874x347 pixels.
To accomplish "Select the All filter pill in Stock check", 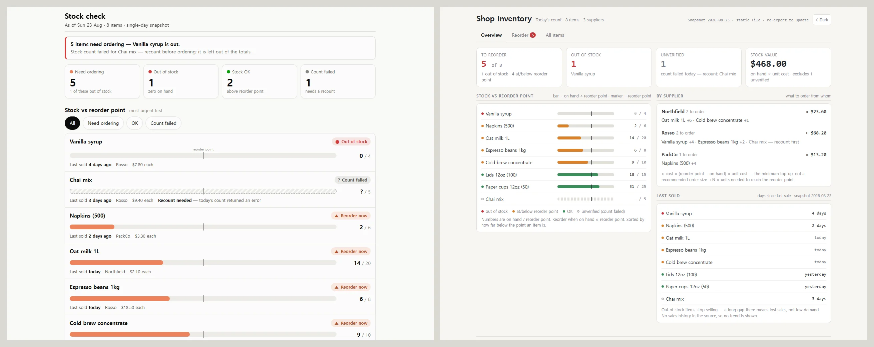I will tap(72, 123).
